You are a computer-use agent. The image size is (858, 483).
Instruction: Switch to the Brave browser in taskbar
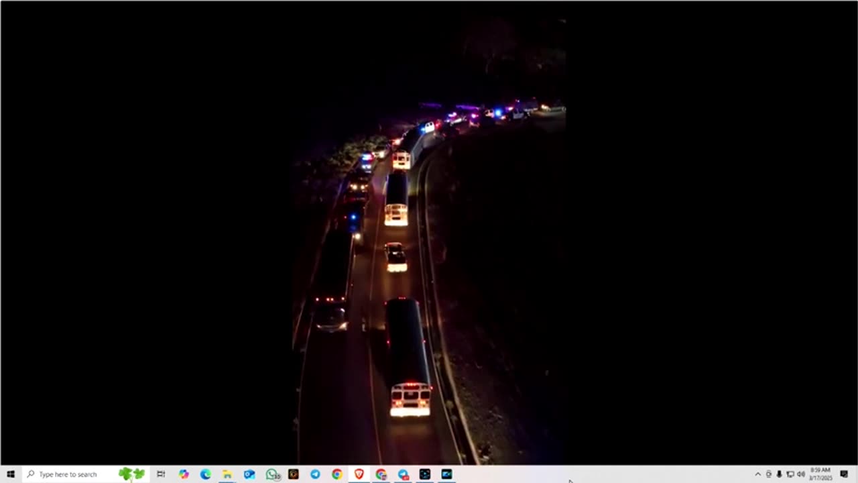tap(359, 474)
